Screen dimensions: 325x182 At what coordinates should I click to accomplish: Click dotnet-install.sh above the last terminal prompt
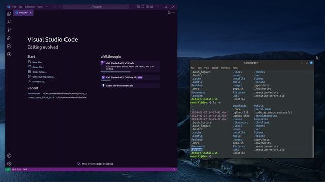pos(204,153)
